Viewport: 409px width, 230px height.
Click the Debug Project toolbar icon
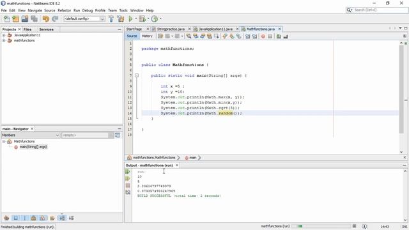coord(143,19)
